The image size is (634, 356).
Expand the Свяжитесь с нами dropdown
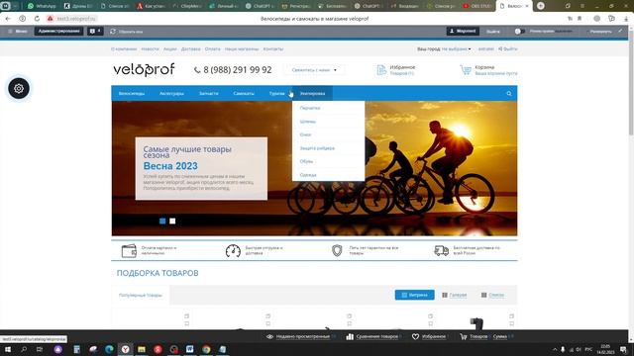click(314, 70)
